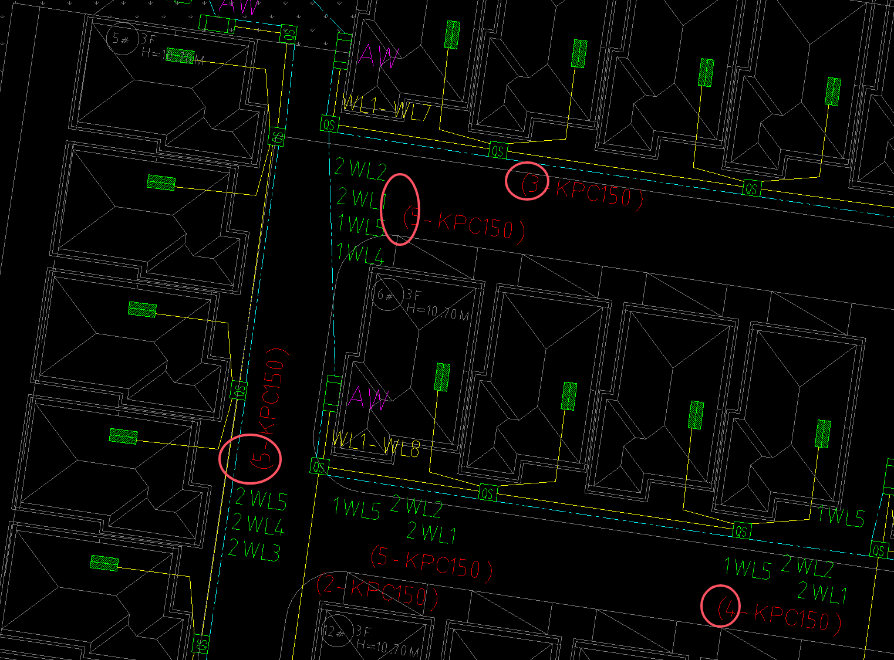
Task: Click the green 1WL4 circuit label
Action: pos(359,253)
